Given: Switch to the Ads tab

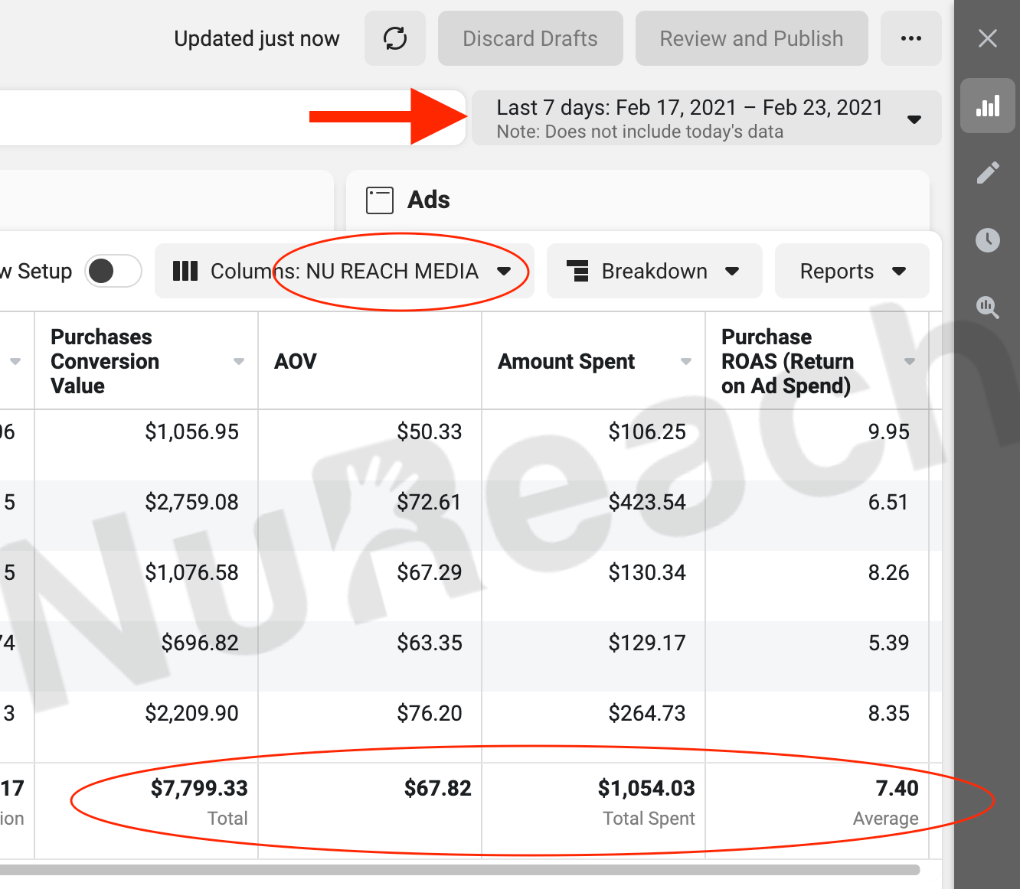Looking at the screenshot, I should coord(429,200).
